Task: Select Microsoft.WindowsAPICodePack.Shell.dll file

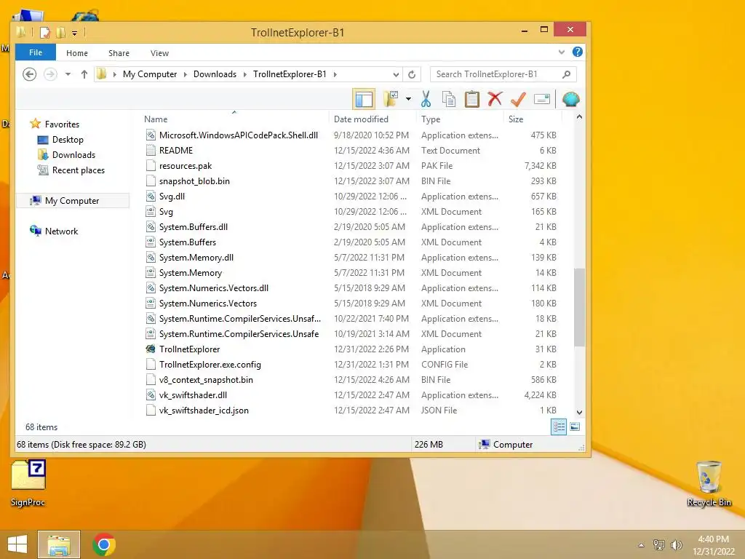Action: click(x=239, y=135)
